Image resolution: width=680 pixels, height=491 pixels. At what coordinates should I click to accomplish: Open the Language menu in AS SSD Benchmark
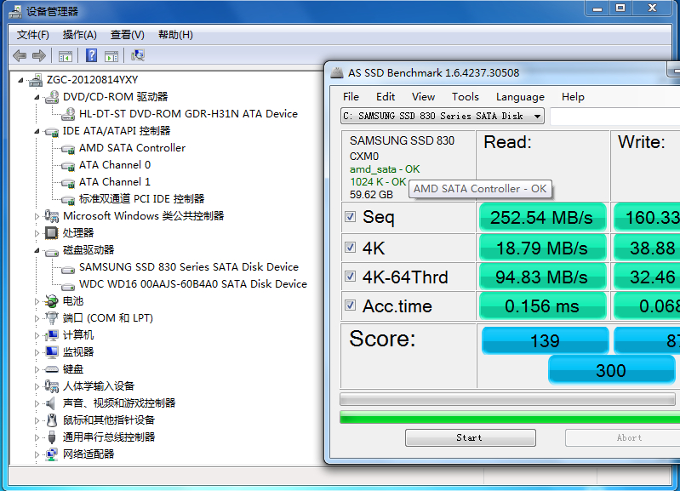click(520, 97)
